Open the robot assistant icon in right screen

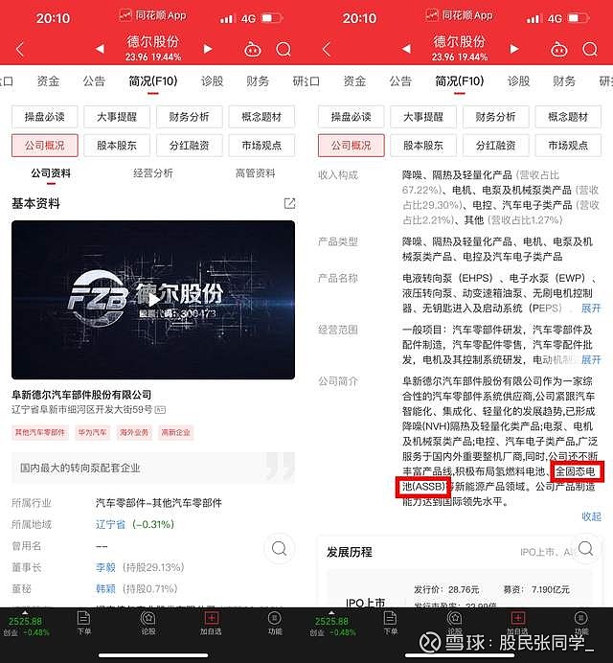(559, 50)
